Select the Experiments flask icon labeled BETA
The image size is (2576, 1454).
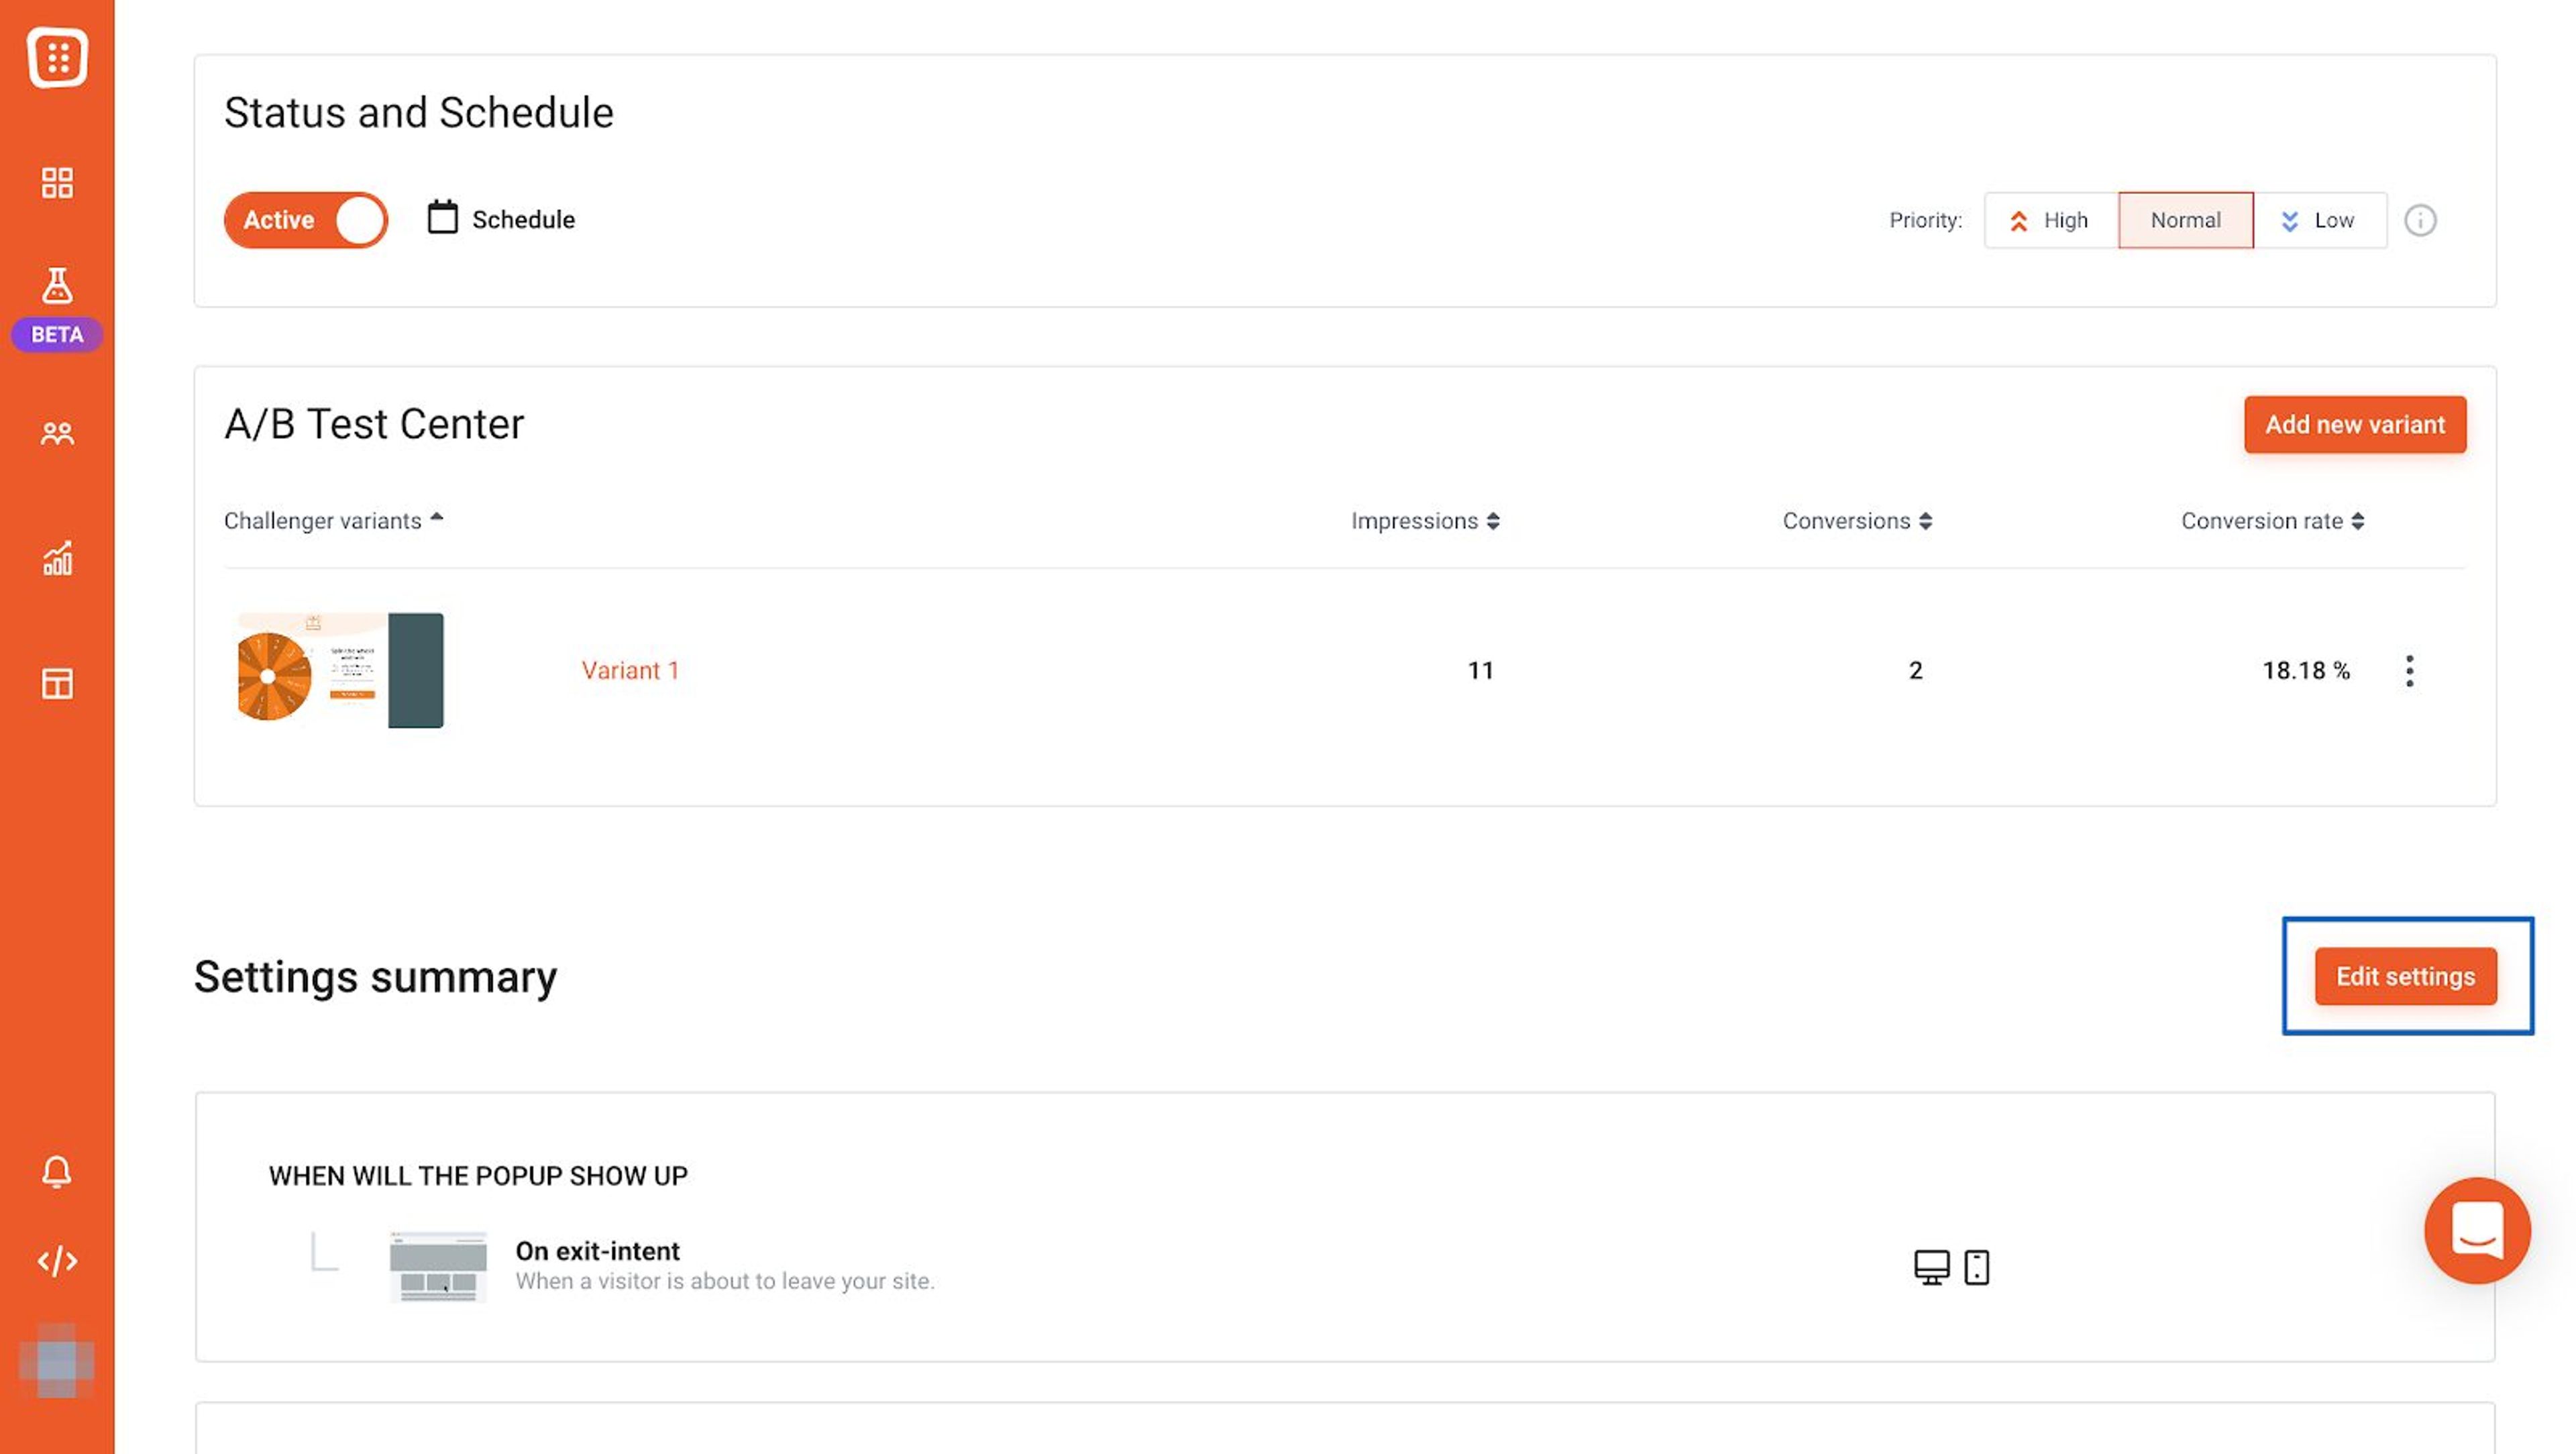pyautogui.click(x=57, y=285)
